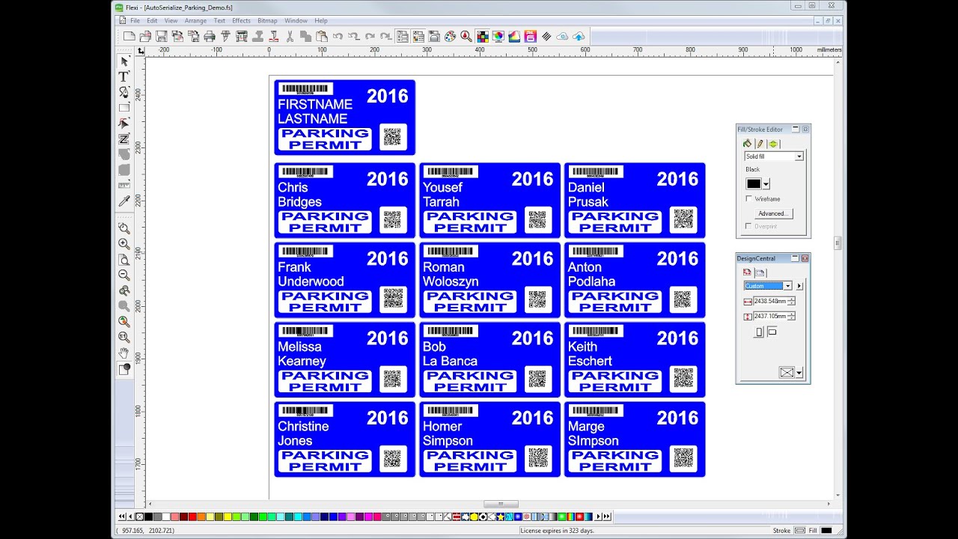The image size is (958, 539).
Task: Switch to second tab in DesignCentral
Action: (x=760, y=273)
